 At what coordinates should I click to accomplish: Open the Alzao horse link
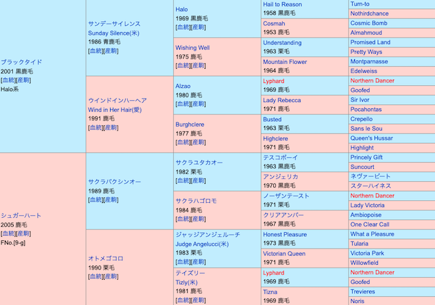pos(183,86)
